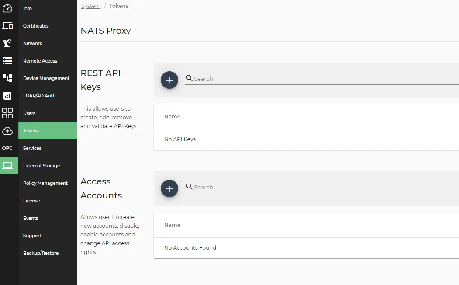The width and height of the screenshot is (459, 285).
Task: Open the Users page
Action: point(47,113)
